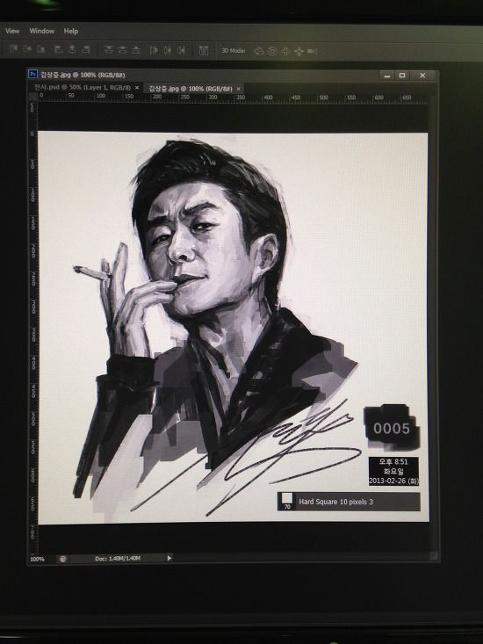The height and width of the screenshot is (644, 483).
Task: Click the Doc: 1.40M/1.40M status text
Action: pyautogui.click(x=118, y=558)
